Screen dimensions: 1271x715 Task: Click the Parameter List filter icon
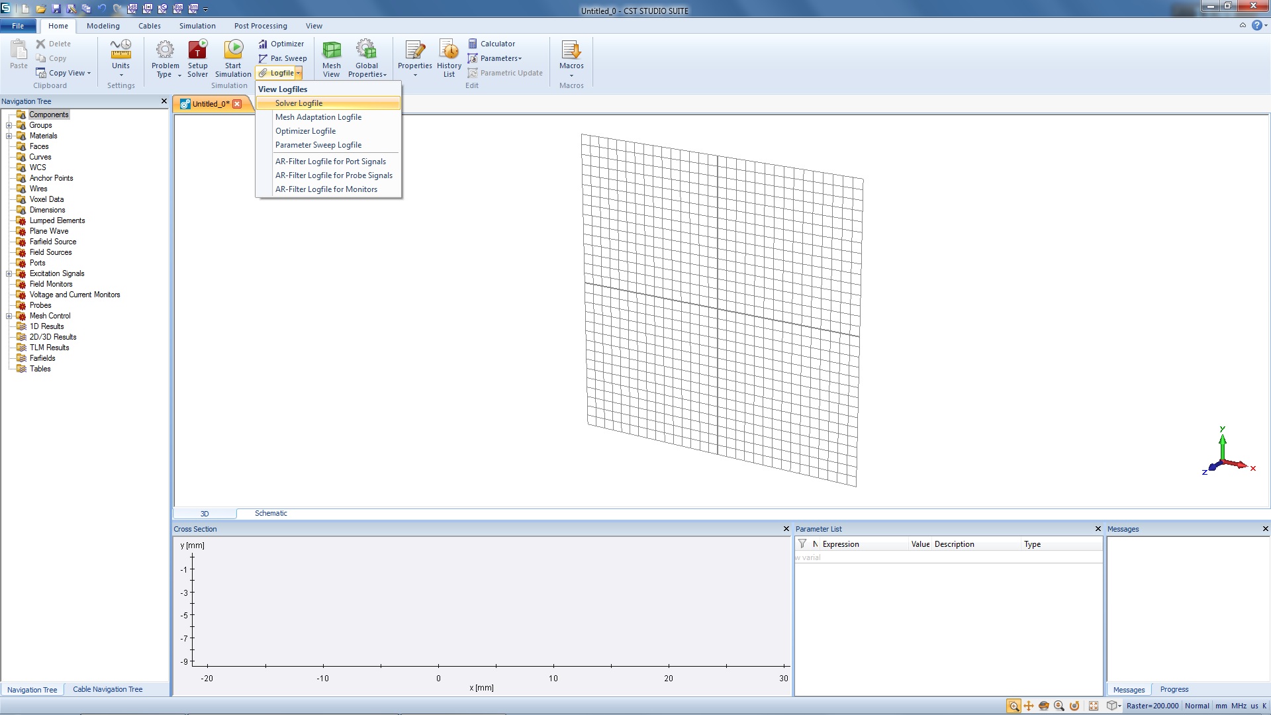pos(802,544)
